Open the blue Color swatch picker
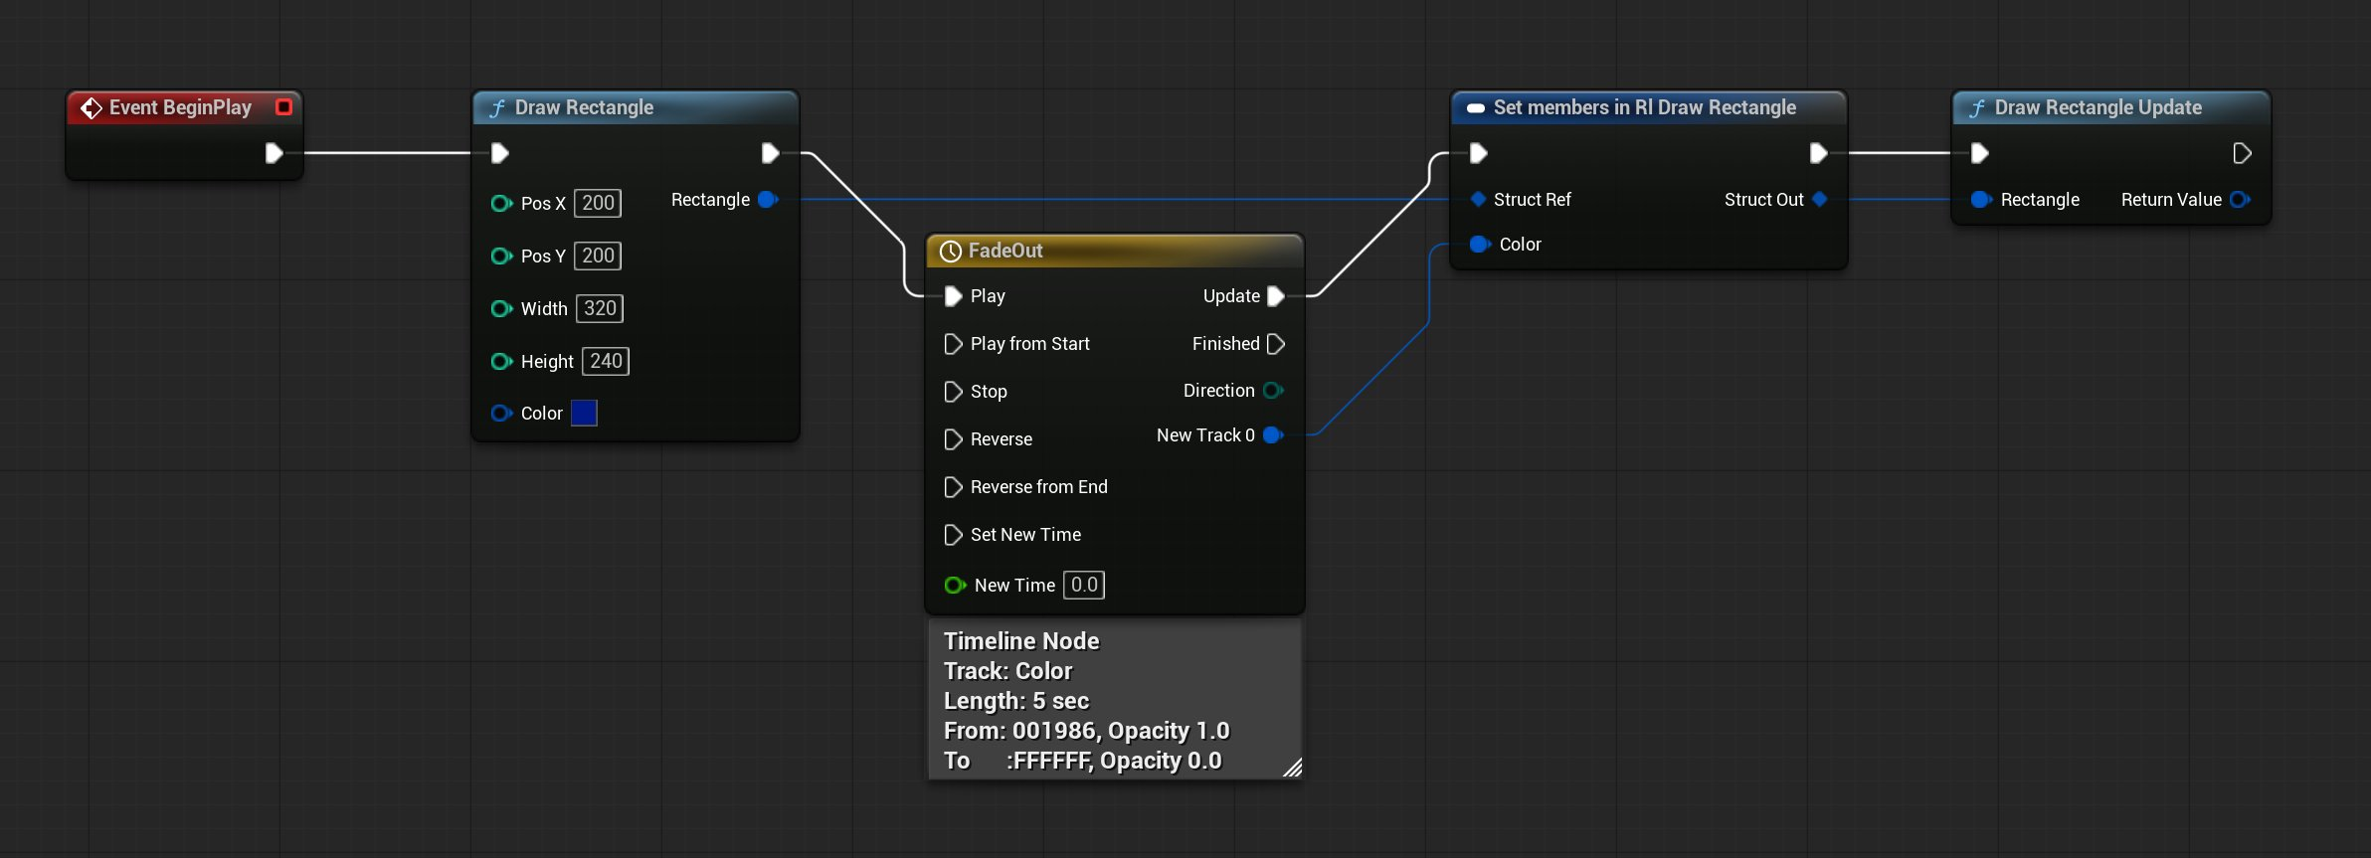 [585, 413]
